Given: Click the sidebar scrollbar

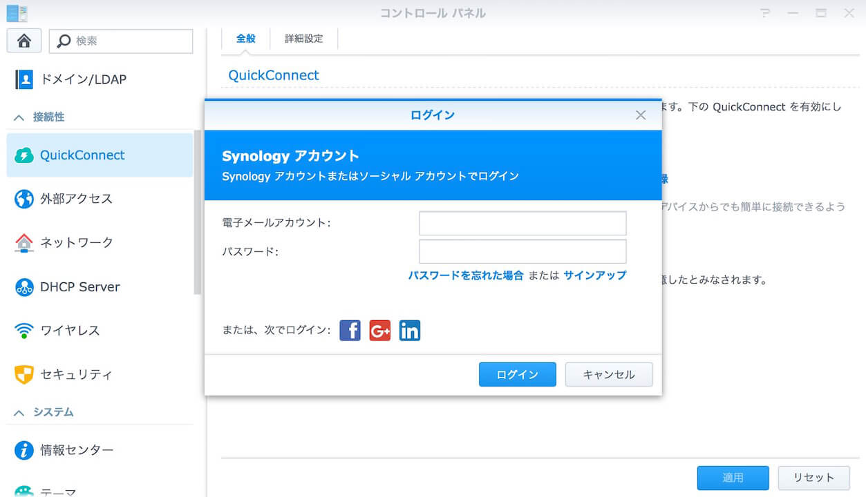Looking at the screenshot, I should click(x=198, y=214).
